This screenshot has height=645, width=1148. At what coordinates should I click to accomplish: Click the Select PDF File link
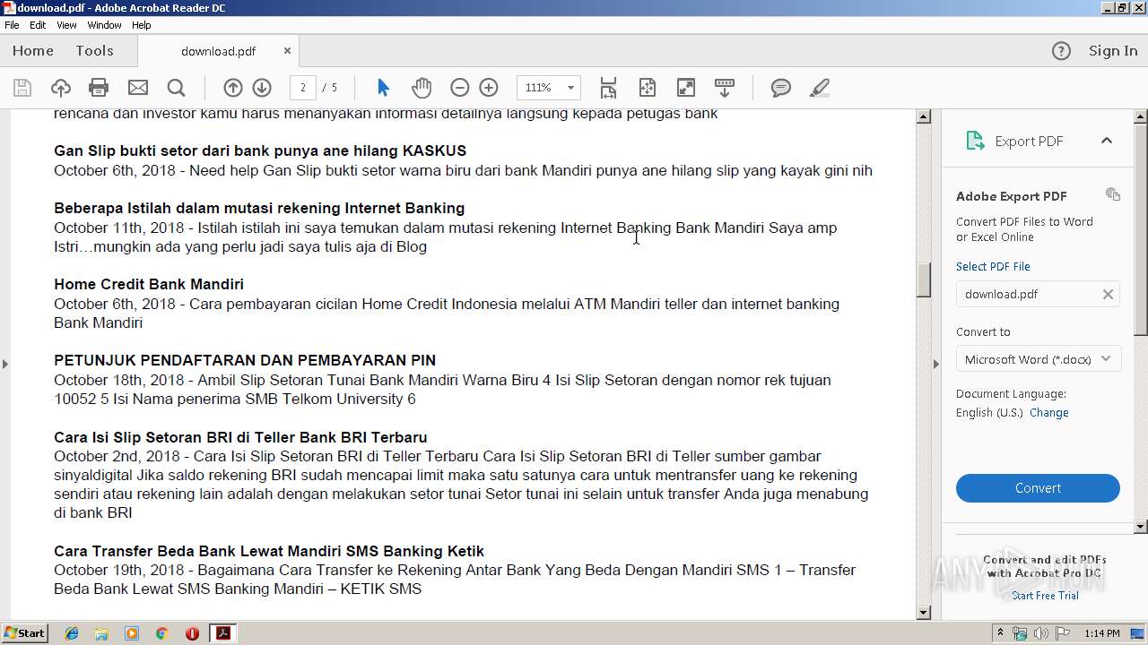pyautogui.click(x=993, y=266)
